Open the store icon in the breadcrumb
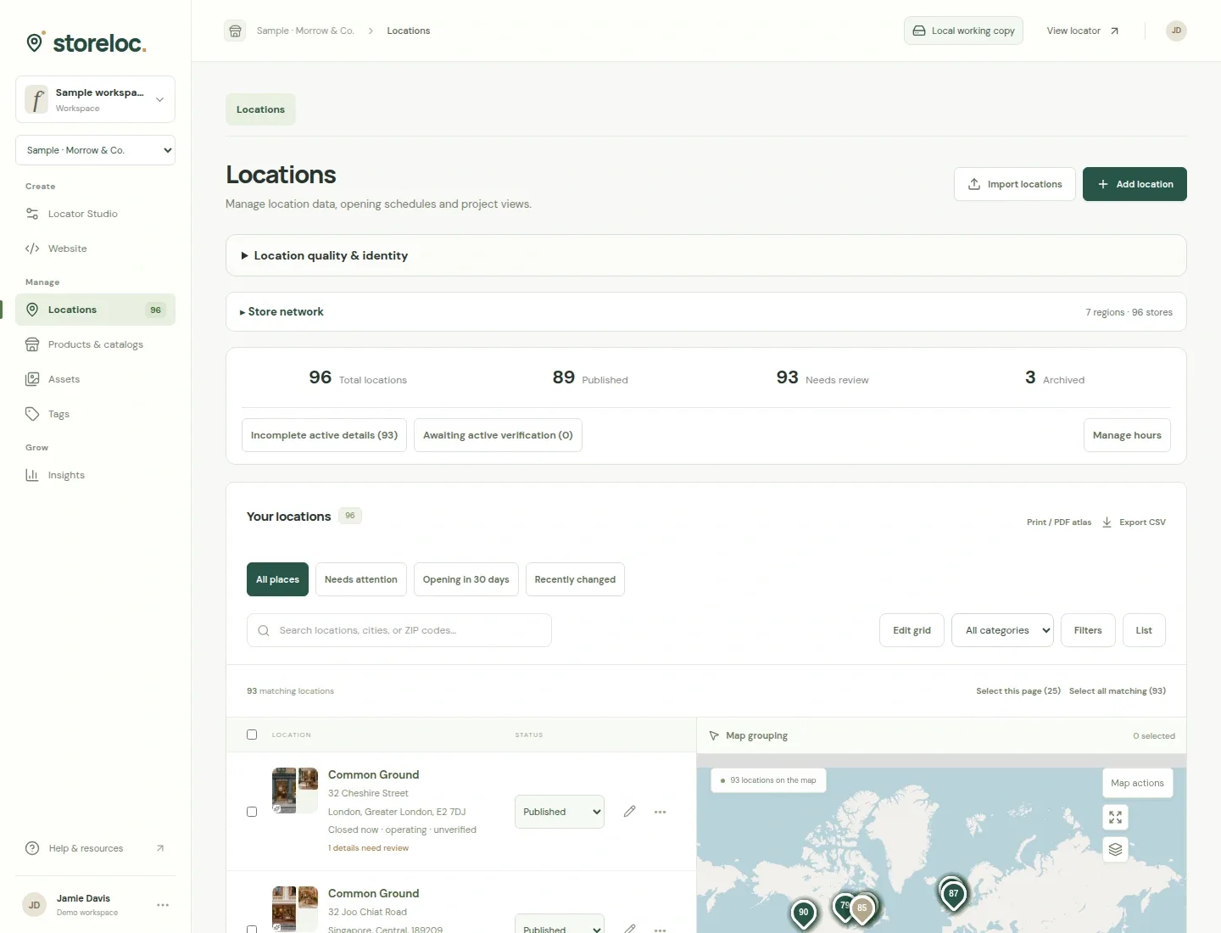 (x=236, y=31)
